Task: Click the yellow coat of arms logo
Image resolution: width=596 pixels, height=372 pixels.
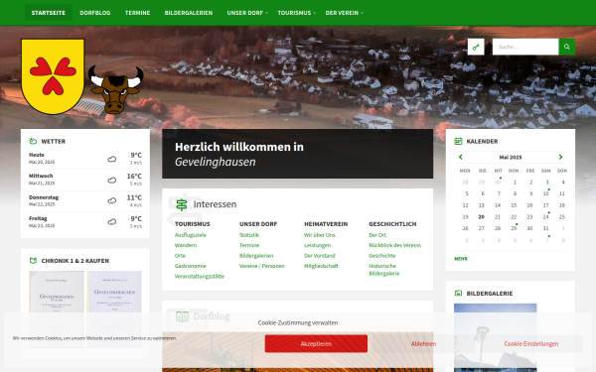Action: pos(53,76)
